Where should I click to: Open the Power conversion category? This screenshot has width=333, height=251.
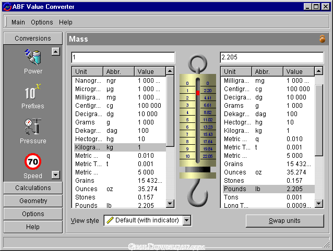click(33, 61)
